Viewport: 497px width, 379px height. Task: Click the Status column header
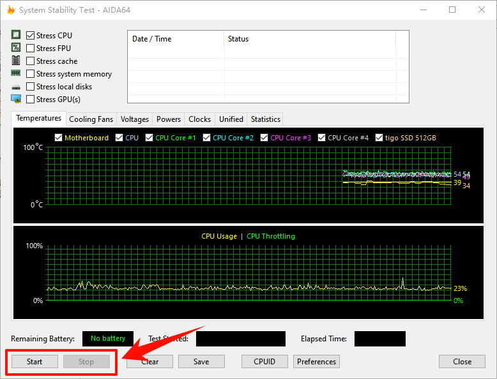tap(310, 39)
